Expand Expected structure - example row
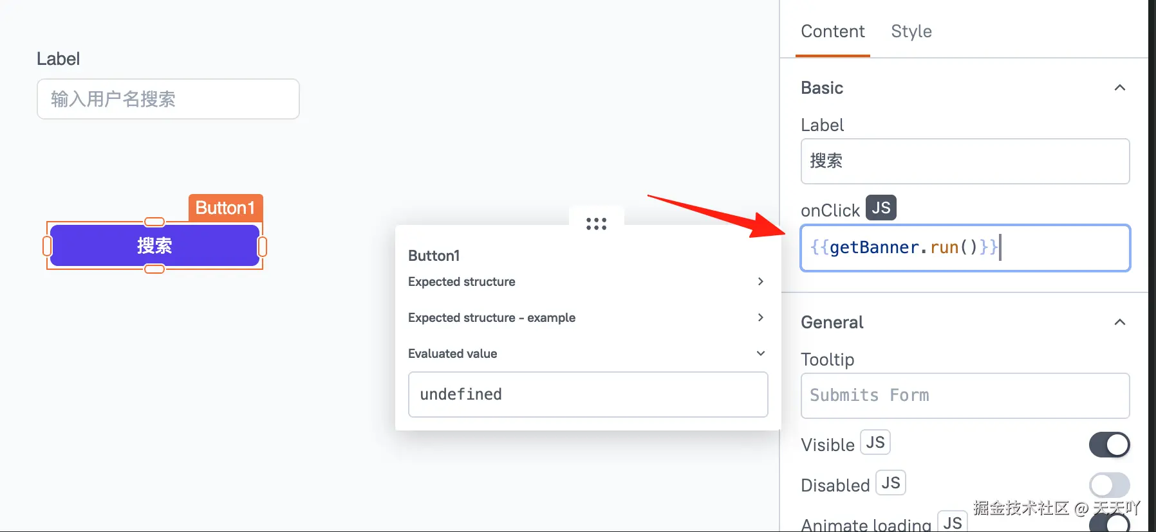Image resolution: width=1156 pixels, height=532 pixels. tap(760, 317)
